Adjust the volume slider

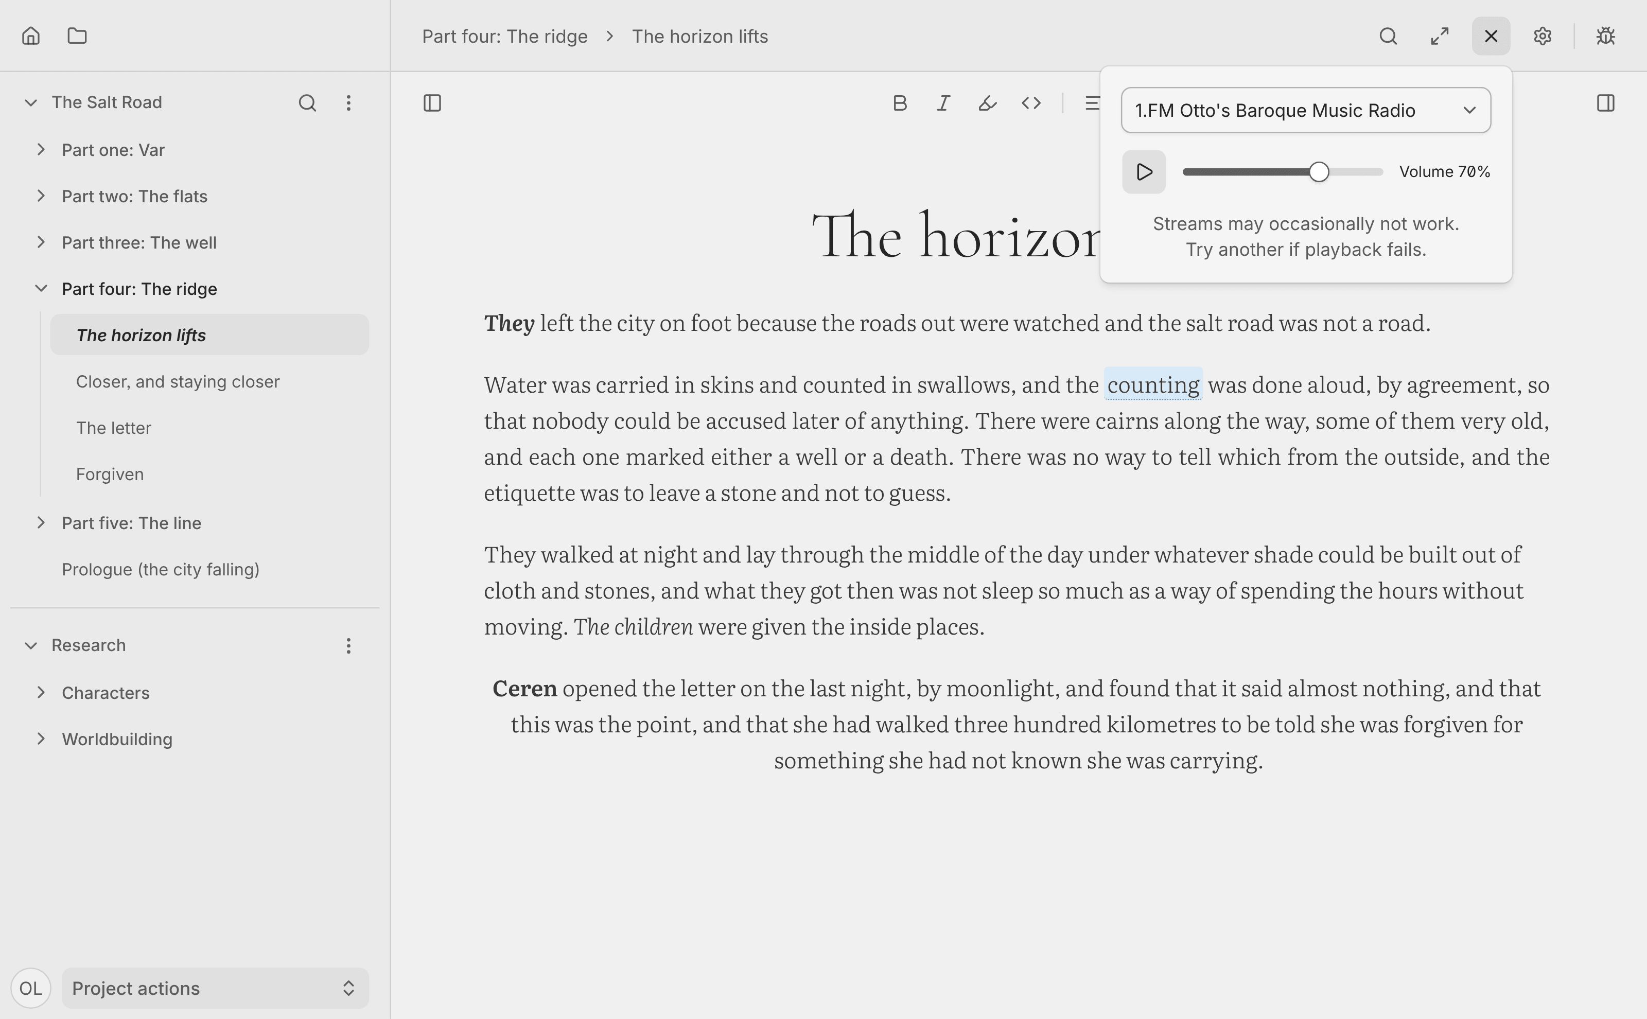1283,172
